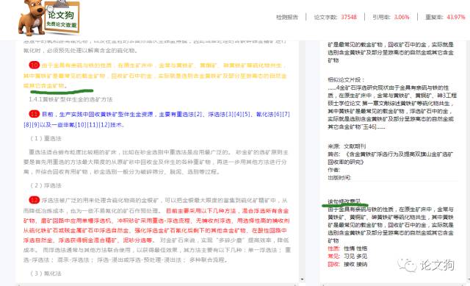The height and width of the screenshot is (286, 470).
Task: Click heading 1.4.1黄铁矿型伴生金的选矿方法
Action: point(70,99)
